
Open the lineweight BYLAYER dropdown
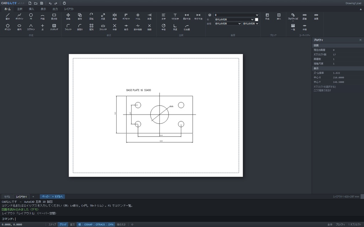pos(251,24)
